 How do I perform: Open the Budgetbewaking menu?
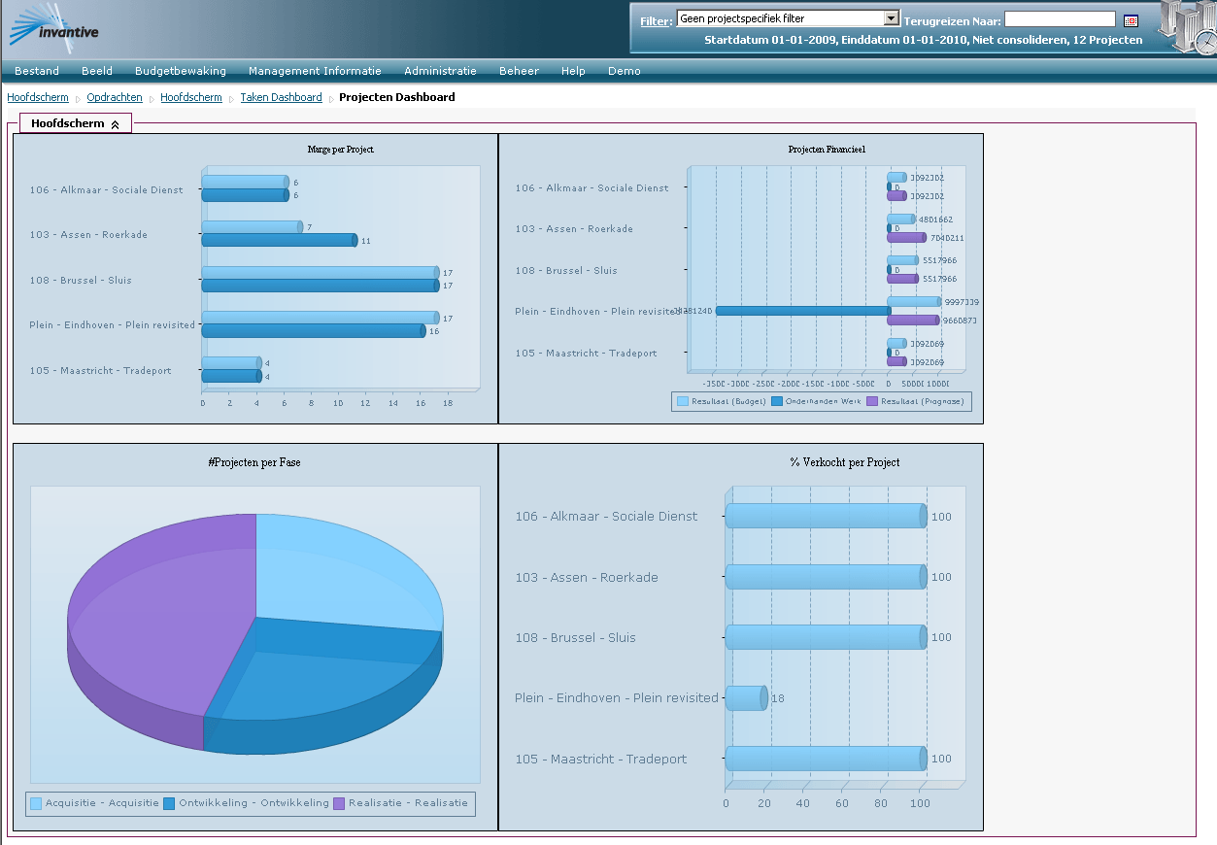(x=180, y=70)
